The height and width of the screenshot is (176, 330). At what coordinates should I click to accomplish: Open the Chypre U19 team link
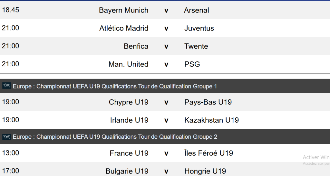tap(129, 102)
